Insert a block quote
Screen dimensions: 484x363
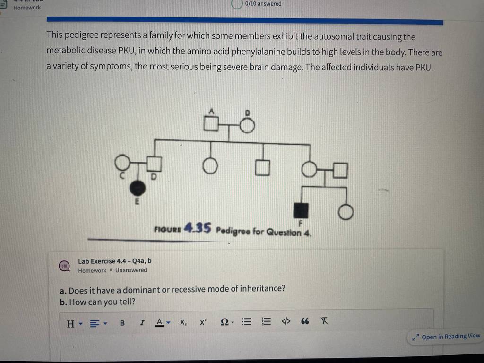[305, 321]
